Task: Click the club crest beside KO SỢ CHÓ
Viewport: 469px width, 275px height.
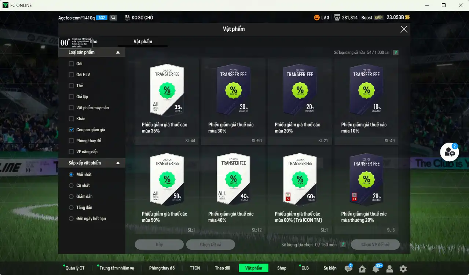Action: pos(127,18)
